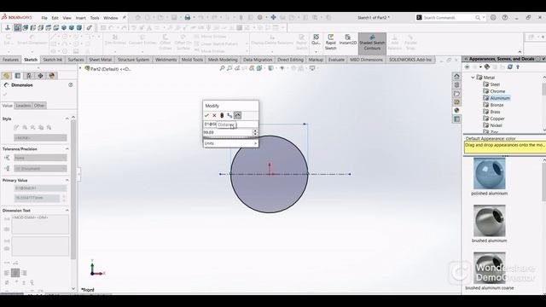Open the Style NONE dropdown

point(40,138)
